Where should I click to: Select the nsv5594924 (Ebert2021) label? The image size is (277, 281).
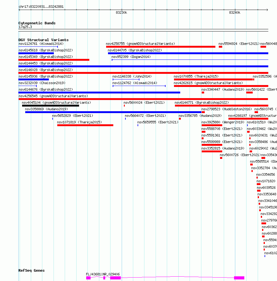click(239, 44)
